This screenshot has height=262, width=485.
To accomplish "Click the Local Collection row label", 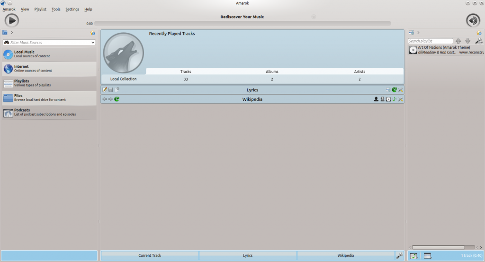I will point(124,79).
